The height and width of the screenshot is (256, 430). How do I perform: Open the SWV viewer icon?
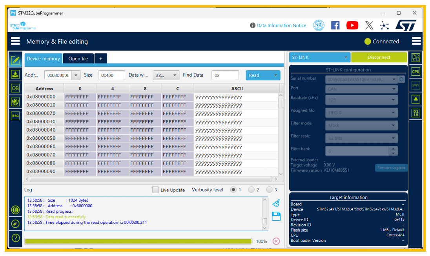(x=416, y=85)
